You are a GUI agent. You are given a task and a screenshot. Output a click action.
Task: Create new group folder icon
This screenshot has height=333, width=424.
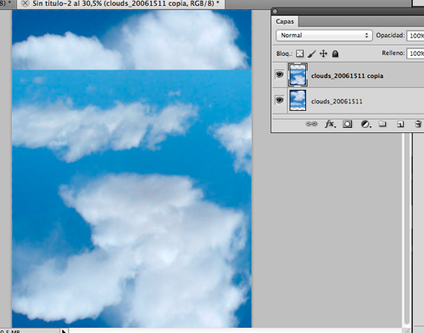(382, 124)
